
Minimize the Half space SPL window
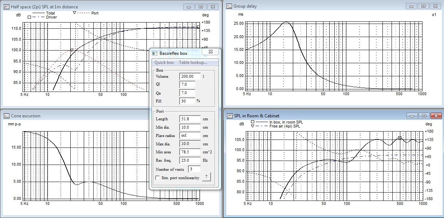pyautogui.click(x=188, y=7)
